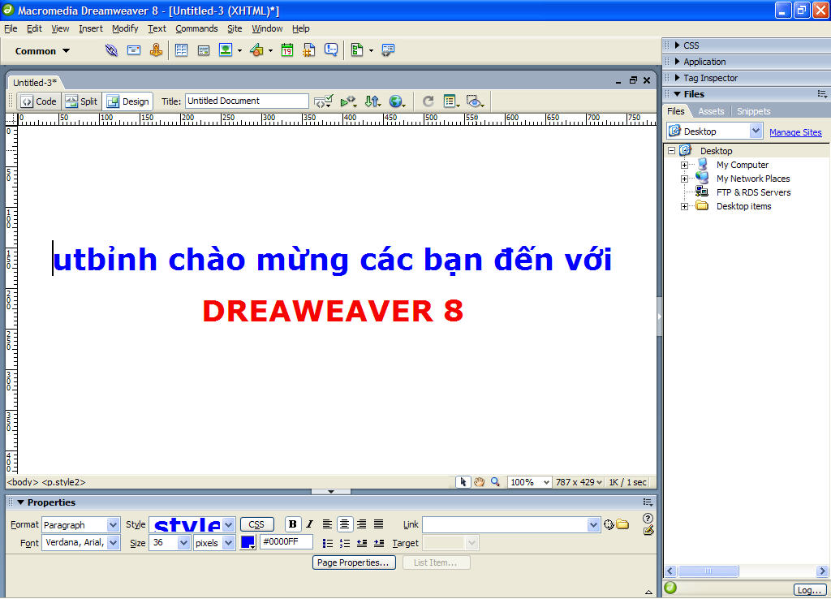Screen dimensions: 831x599
Task: Justify the text
Action: coord(378,524)
